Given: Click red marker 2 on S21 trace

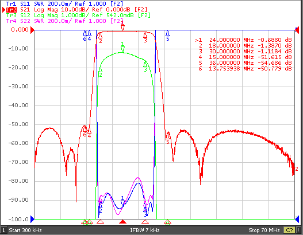Looking at the screenshot, I should click(x=100, y=38).
